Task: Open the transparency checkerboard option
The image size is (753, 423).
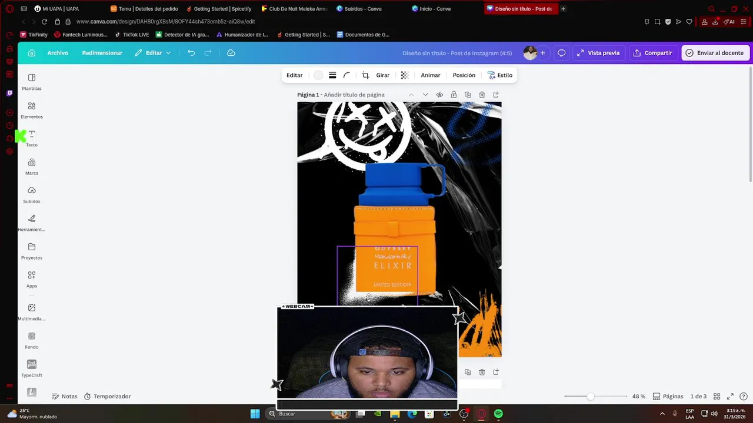Action: tap(404, 75)
